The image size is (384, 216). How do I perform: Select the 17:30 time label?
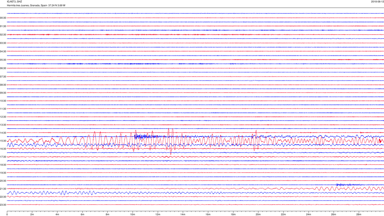click(x=3, y=157)
